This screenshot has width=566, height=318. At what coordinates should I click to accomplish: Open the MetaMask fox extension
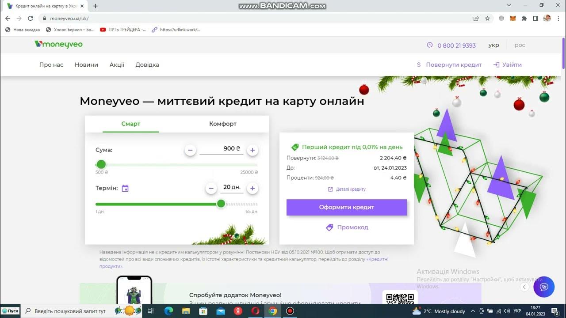(x=513, y=19)
